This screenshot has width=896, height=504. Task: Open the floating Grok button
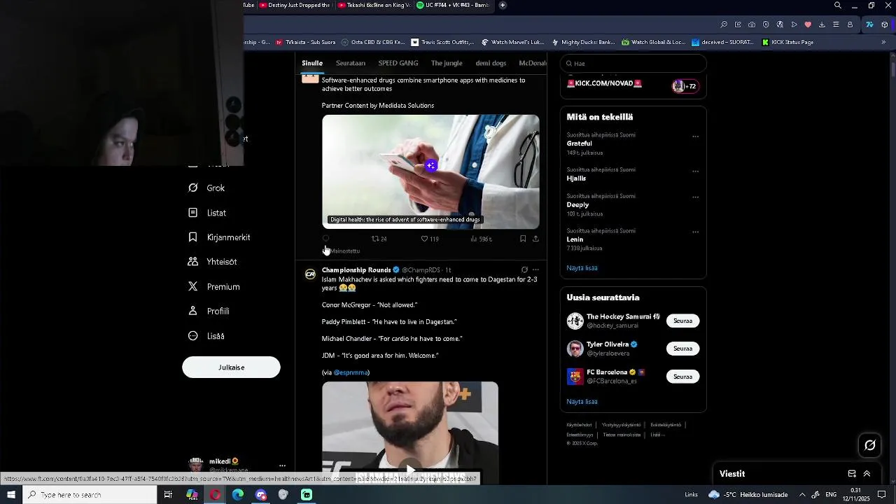(870, 445)
